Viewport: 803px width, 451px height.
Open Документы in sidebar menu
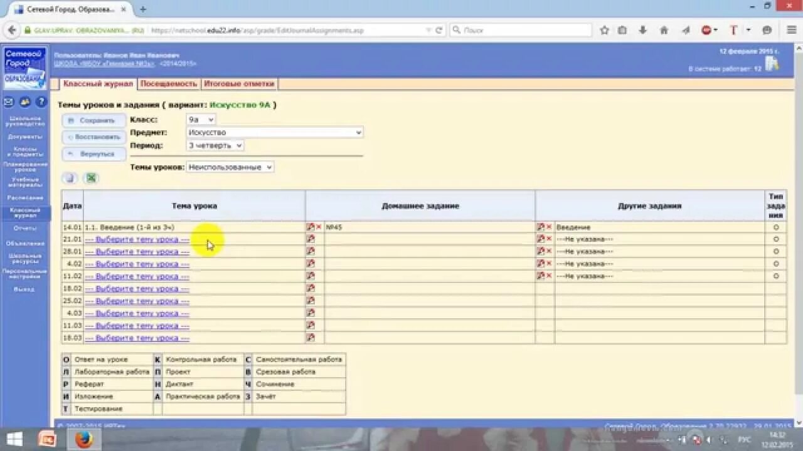[x=25, y=137]
